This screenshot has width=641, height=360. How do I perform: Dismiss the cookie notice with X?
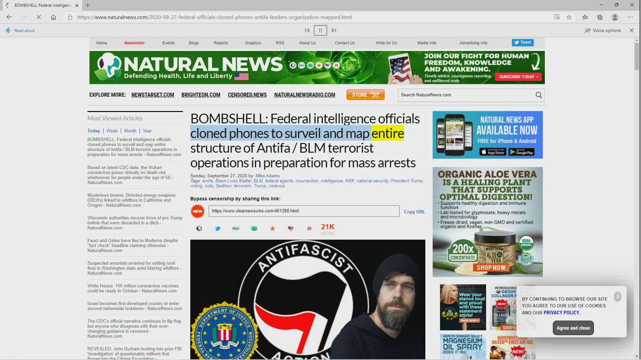point(617,296)
